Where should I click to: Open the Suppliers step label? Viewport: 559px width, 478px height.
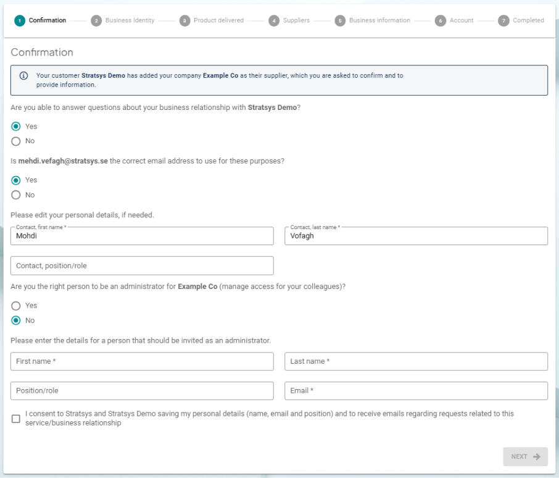coord(296,21)
